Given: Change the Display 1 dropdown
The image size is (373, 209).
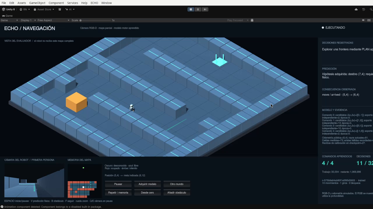Looking at the screenshot, I should [x=28, y=20].
